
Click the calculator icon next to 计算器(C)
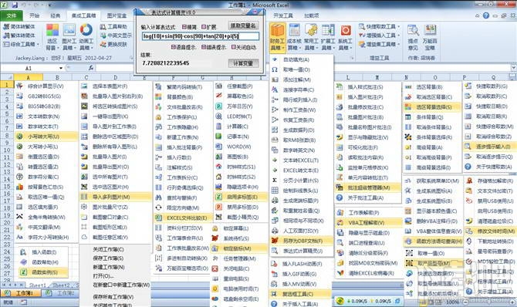point(218,127)
